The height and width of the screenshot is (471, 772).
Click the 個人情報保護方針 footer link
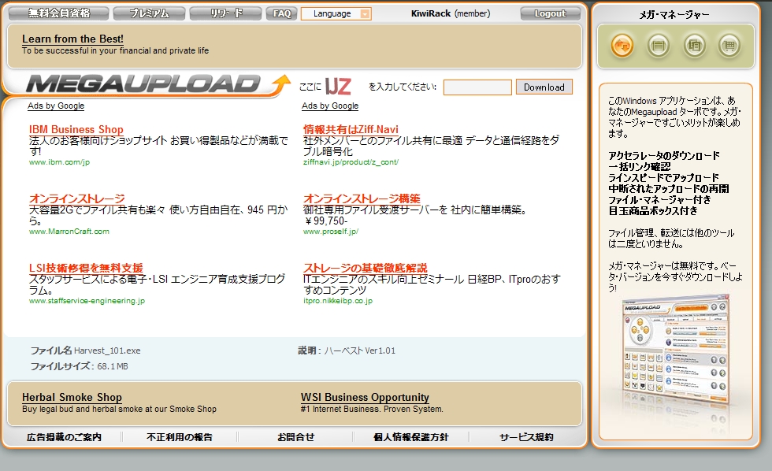(411, 437)
